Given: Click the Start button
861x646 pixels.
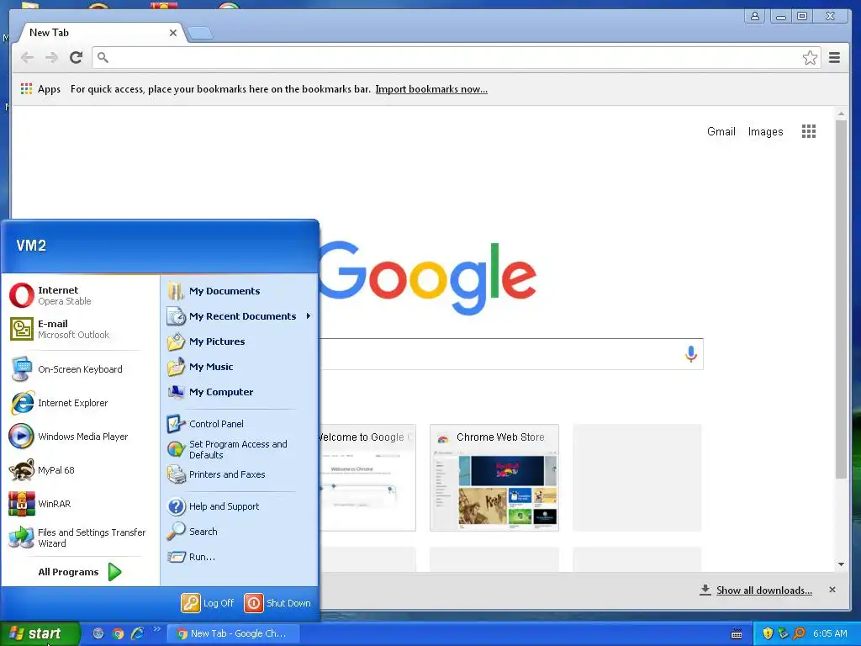Looking at the screenshot, I should tap(40, 633).
